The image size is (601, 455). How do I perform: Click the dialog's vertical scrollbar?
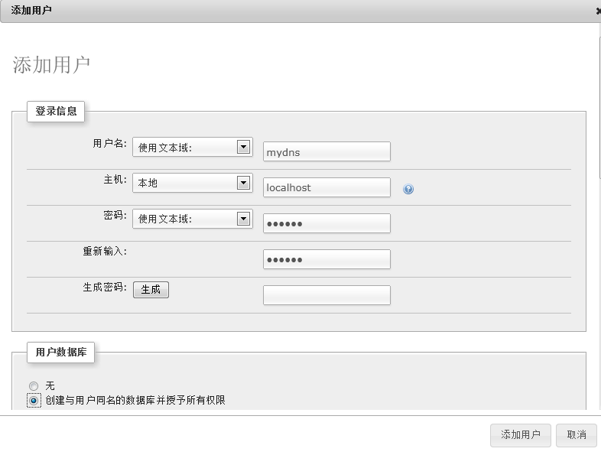coord(599,107)
